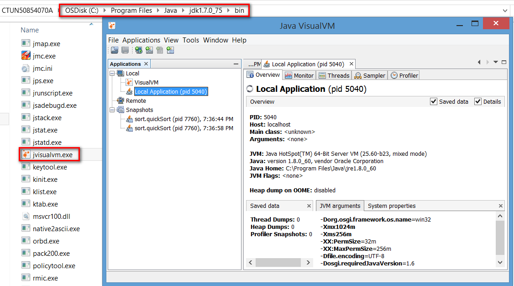The width and height of the screenshot is (514, 286).
Task: Uncheck the Details checkbox
Action: (x=478, y=102)
